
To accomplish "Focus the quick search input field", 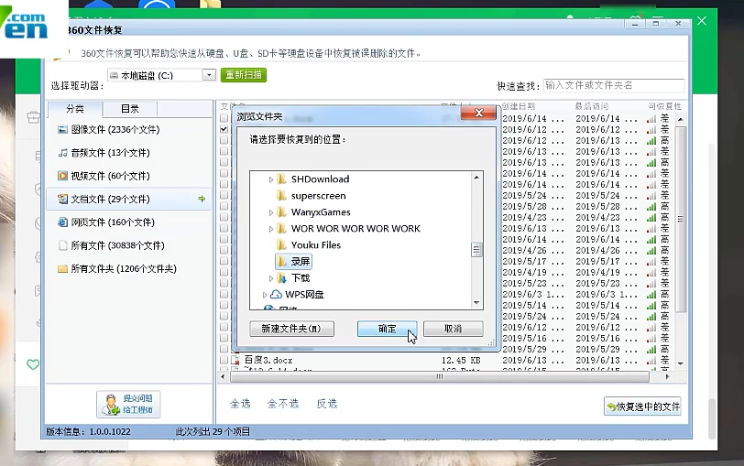I will point(614,85).
